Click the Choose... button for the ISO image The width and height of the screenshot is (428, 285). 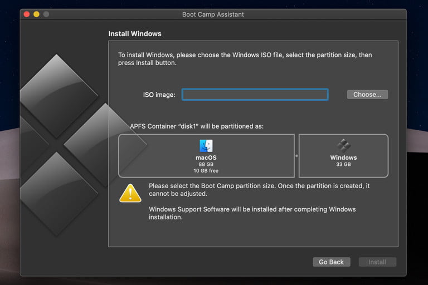click(x=367, y=95)
